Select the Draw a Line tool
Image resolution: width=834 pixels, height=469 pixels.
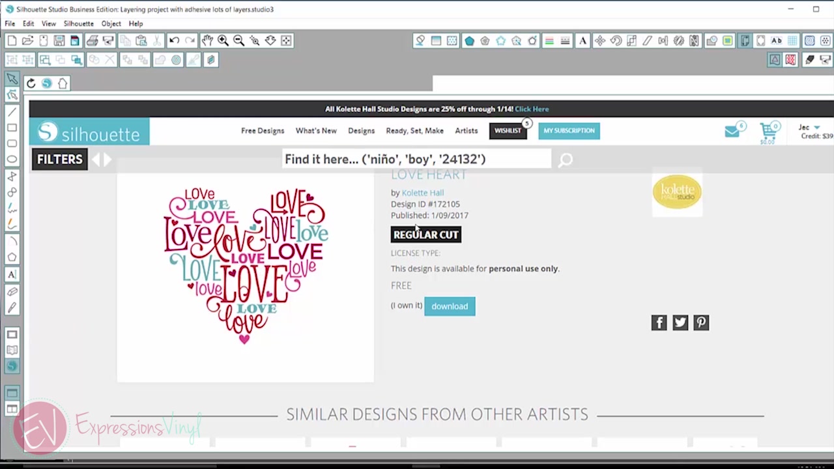click(12, 111)
